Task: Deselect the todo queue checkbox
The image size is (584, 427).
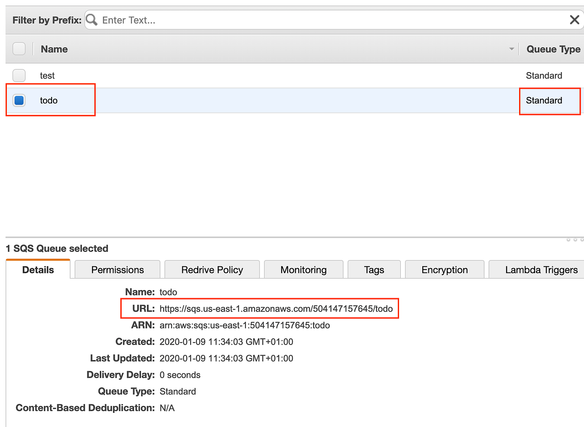Action: point(19,100)
